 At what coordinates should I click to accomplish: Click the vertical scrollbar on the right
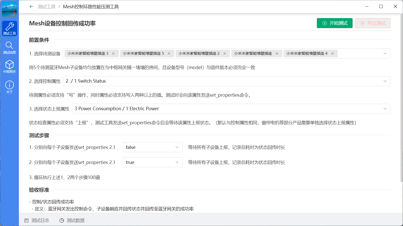tap(401, 98)
